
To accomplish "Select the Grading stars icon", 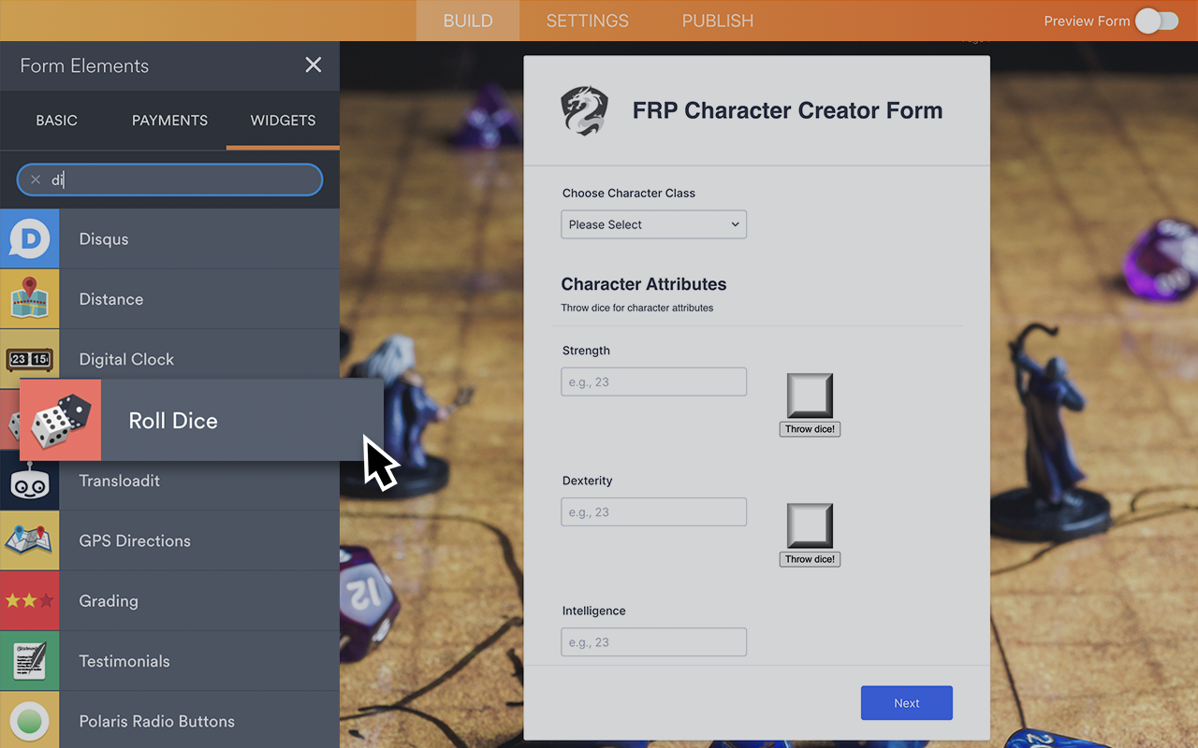I will tap(29, 601).
